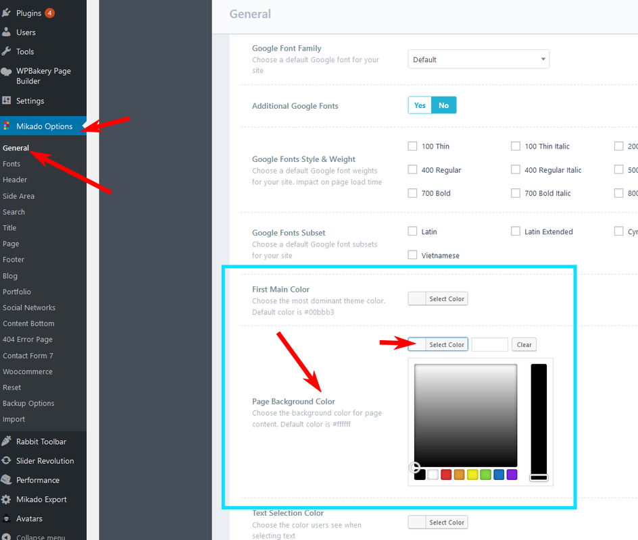Click the Avatars icon

(x=6, y=518)
